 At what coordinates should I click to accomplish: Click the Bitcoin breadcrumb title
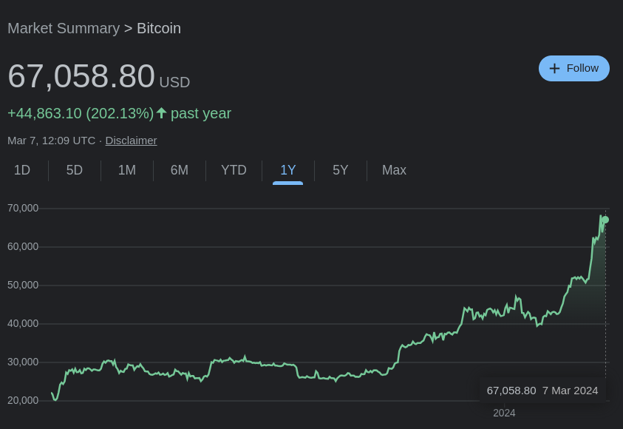pos(159,29)
